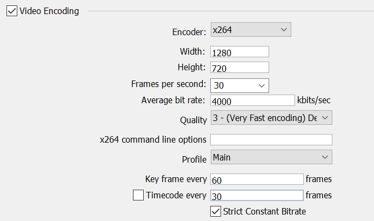Screen dimensions: 374x221
Task: Uncheck the Strict Constant Bitrate checkbox
Action: (x=216, y=211)
